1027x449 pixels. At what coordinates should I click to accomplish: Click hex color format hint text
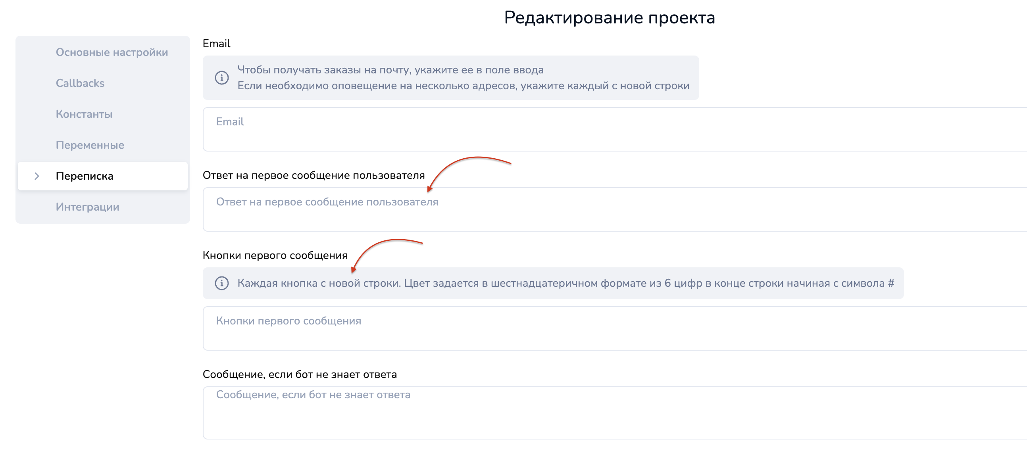(565, 283)
